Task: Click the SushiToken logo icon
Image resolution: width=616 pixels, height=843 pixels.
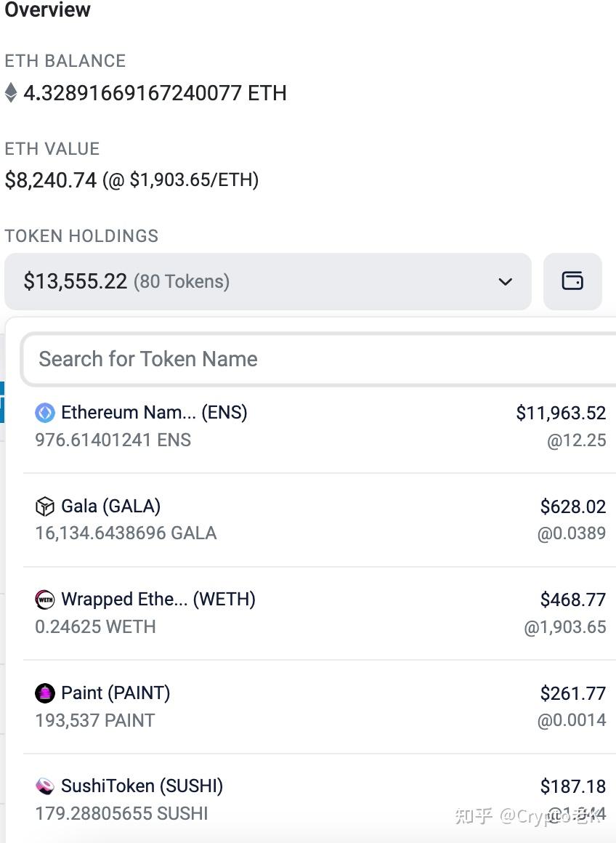Action: click(x=45, y=786)
